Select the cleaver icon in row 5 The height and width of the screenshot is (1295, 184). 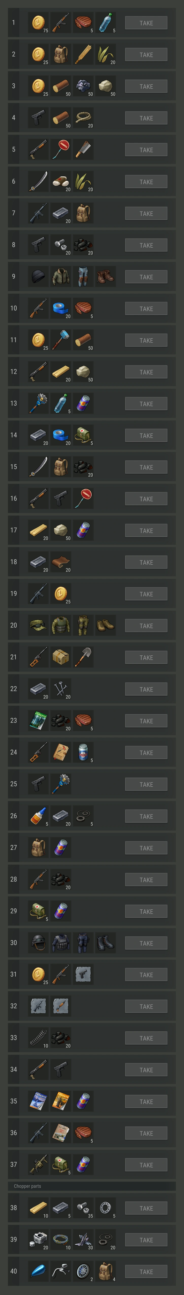click(x=83, y=150)
